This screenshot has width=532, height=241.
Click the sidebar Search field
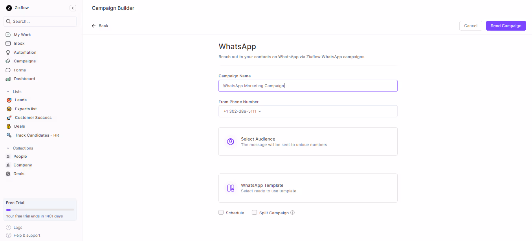pyautogui.click(x=40, y=21)
